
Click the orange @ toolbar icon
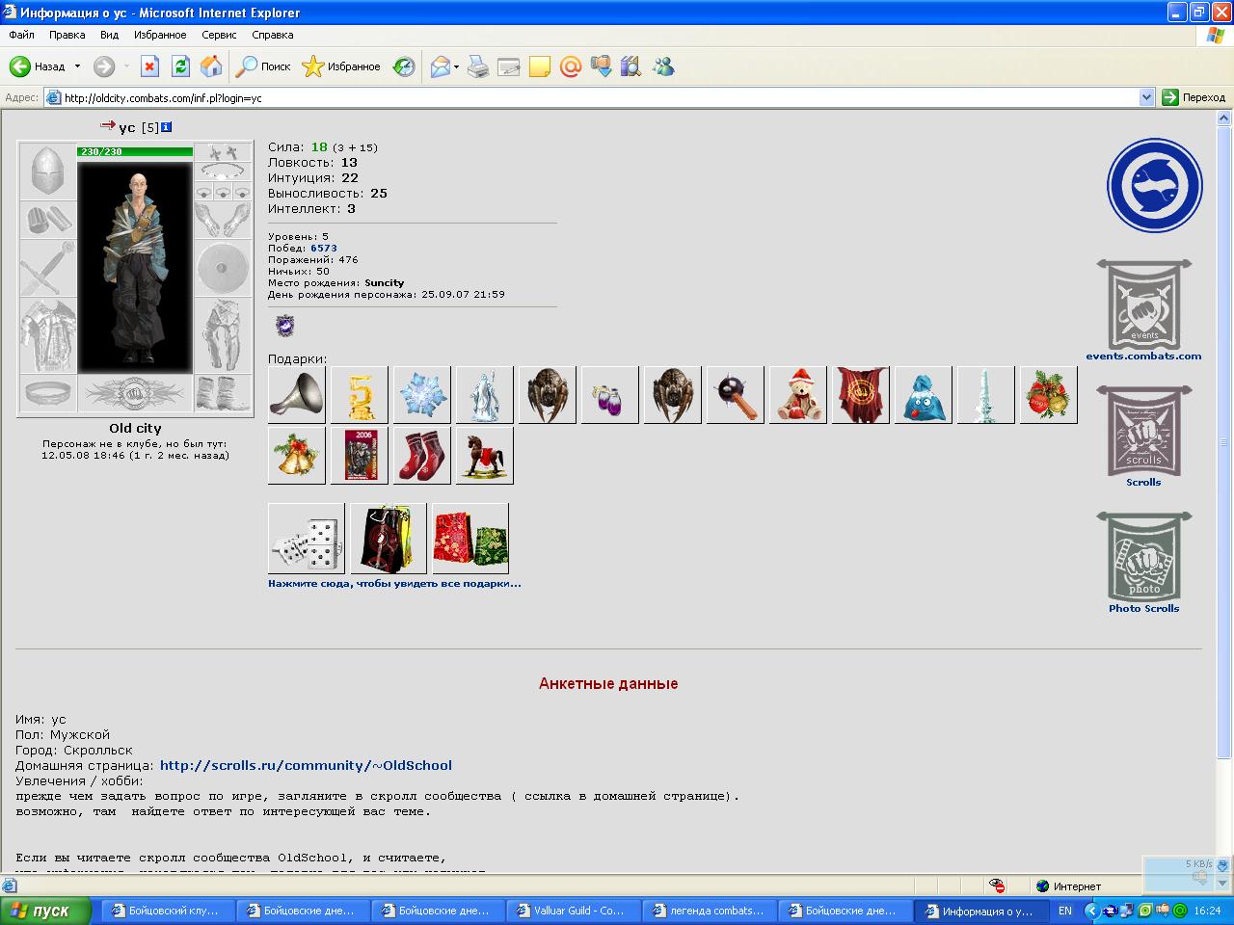pos(571,66)
